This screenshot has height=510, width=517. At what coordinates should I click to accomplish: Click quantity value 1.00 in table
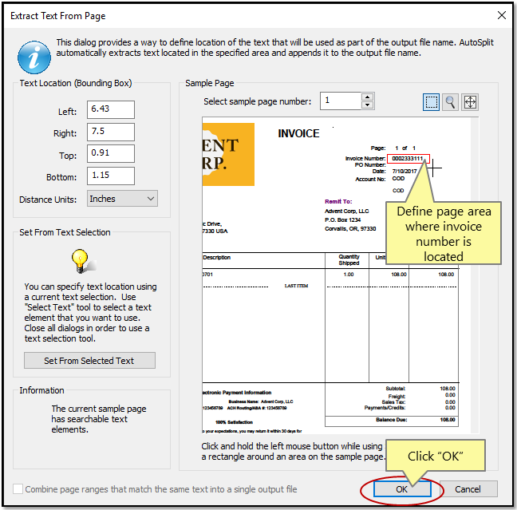(x=349, y=275)
